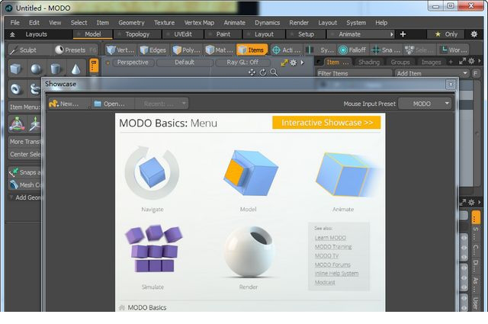Open the Model tutorial thumbnail

[251, 173]
